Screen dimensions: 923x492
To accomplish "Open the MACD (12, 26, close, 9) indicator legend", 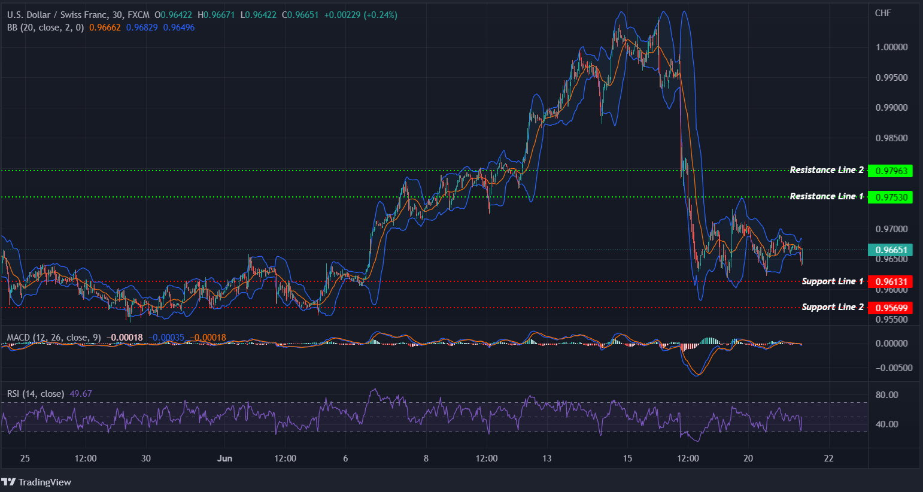I will (54, 337).
